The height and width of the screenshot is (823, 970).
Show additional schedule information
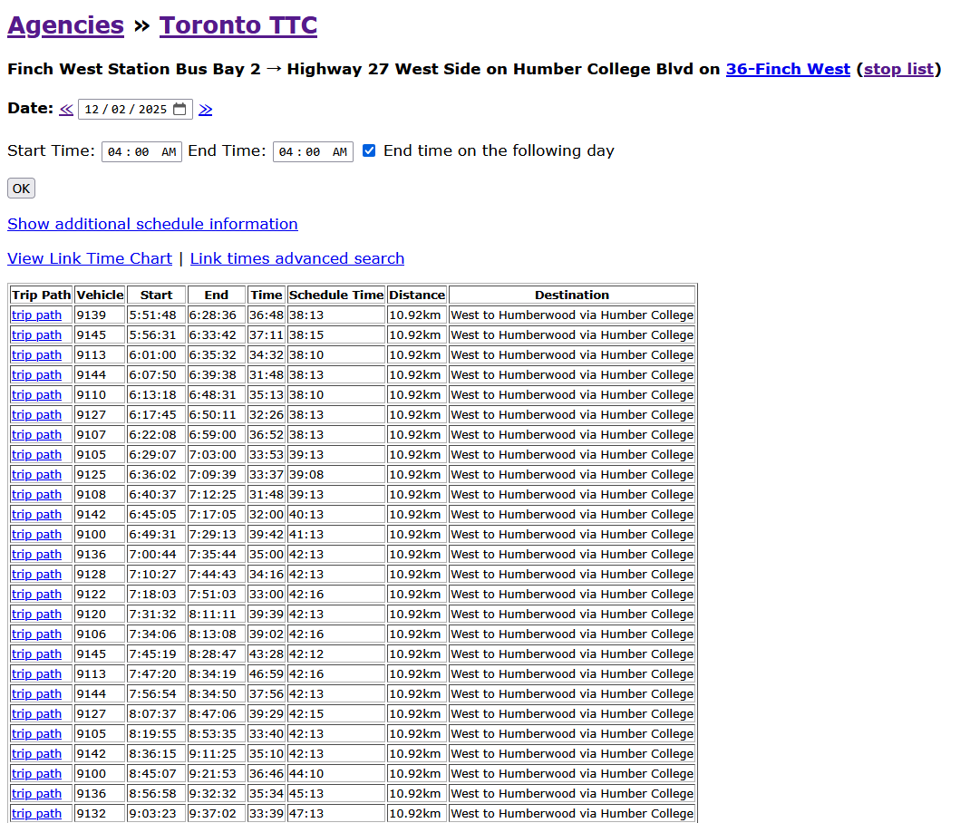tap(152, 224)
